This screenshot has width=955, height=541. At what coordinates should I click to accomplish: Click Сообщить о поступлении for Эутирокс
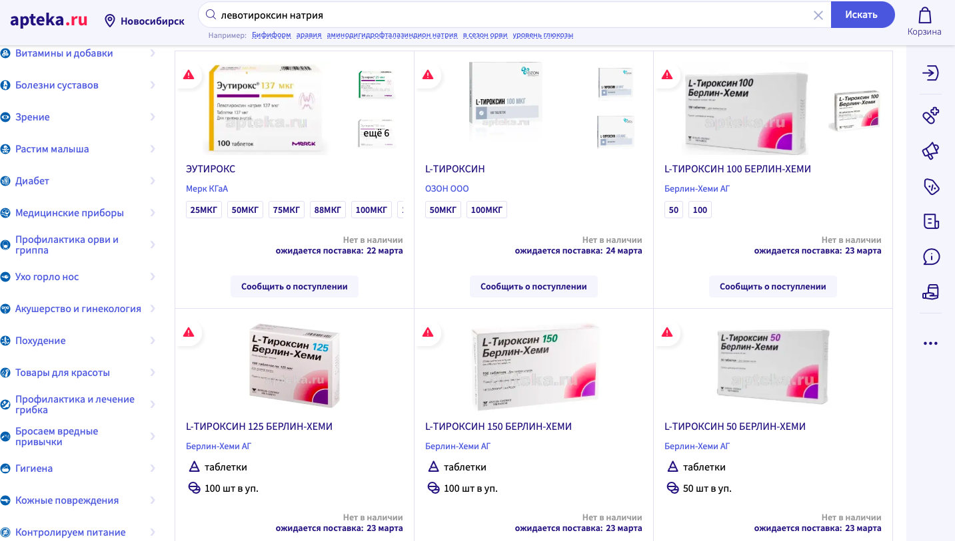[x=295, y=287]
